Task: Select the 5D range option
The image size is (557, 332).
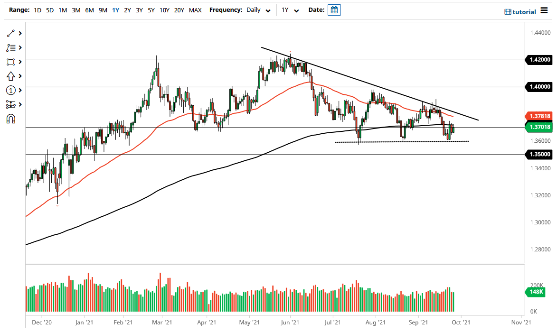Action: coord(49,9)
